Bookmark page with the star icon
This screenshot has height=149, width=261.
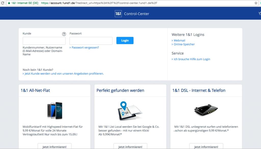click(256, 3)
